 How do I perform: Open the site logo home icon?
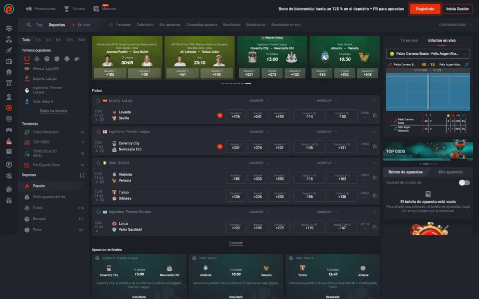9,9
